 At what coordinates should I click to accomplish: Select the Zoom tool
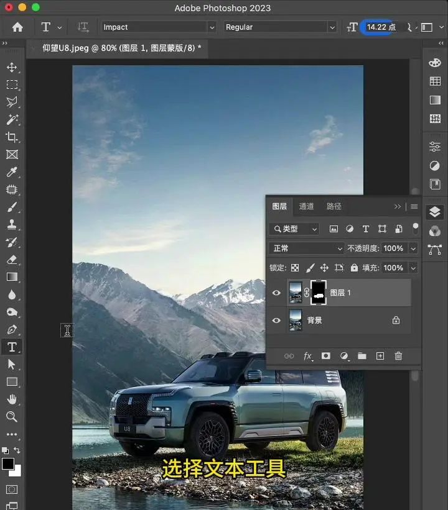(12, 417)
